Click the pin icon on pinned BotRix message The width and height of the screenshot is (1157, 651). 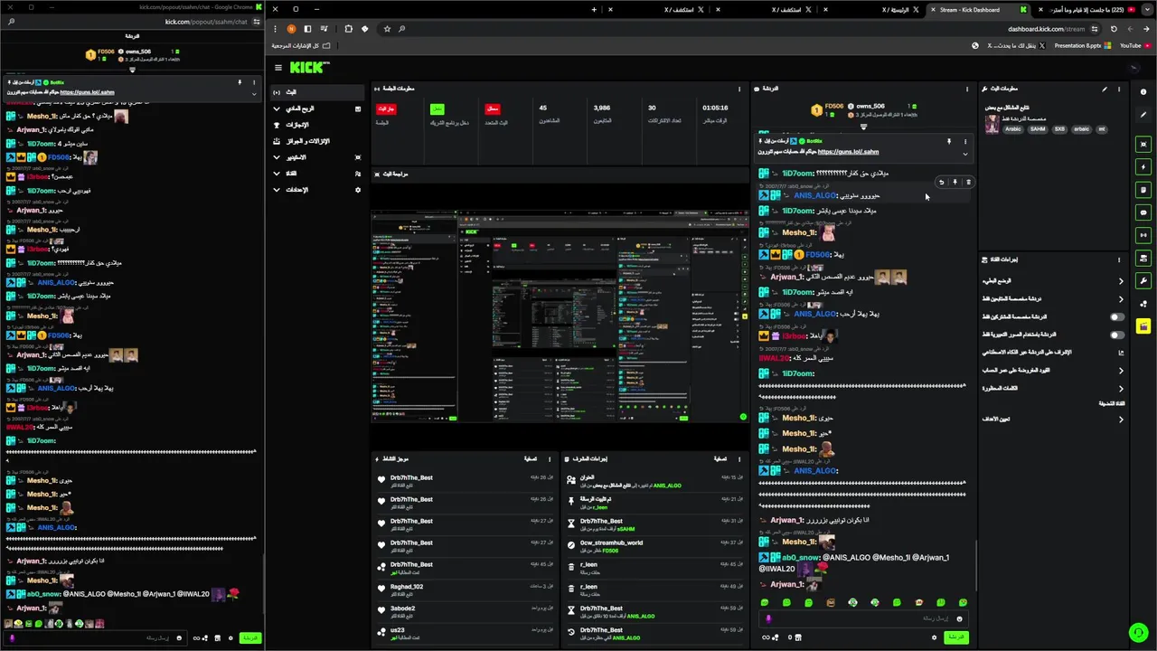pos(949,141)
